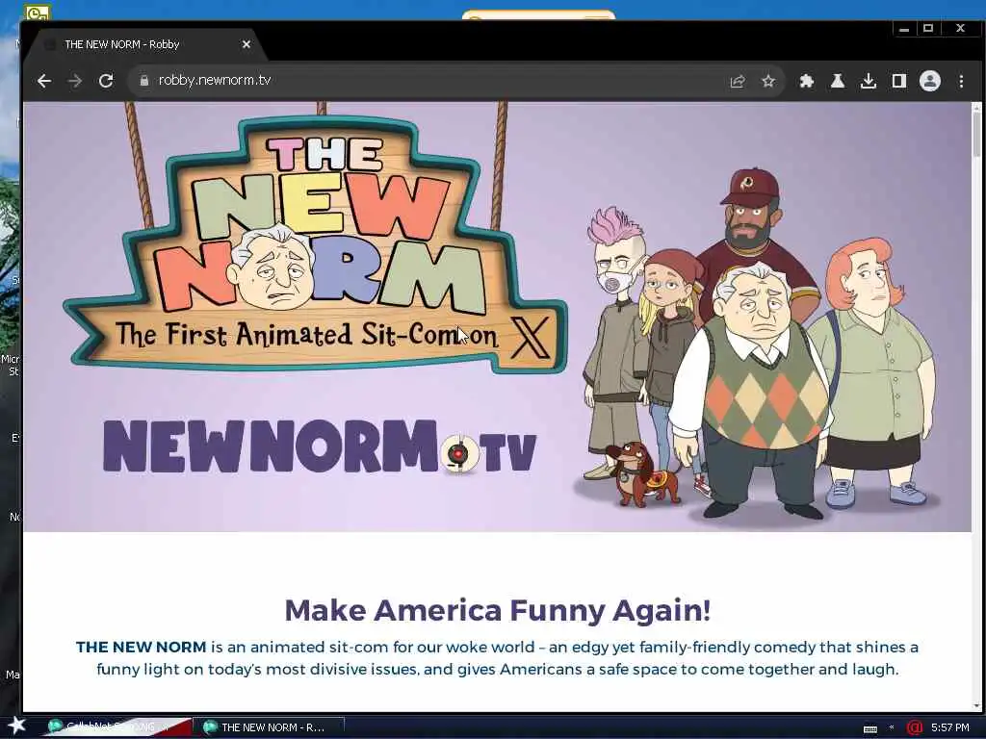
Task: Click the forward navigation arrow
Action: coord(75,81)
